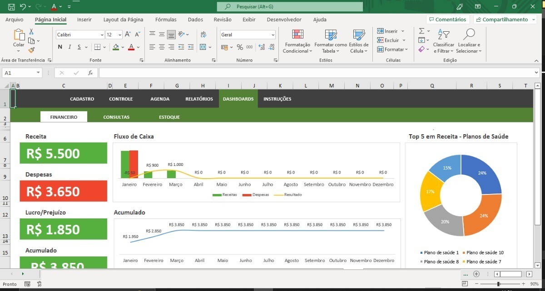The image size is (545, 291).
Task: Toggle bold (N) formatting
Action: pos(60,47)
